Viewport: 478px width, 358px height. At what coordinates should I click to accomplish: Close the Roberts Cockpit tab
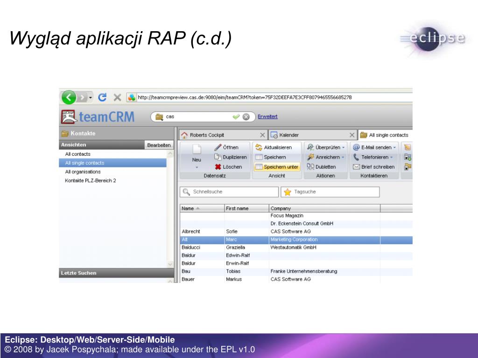[x=262, y=135]
